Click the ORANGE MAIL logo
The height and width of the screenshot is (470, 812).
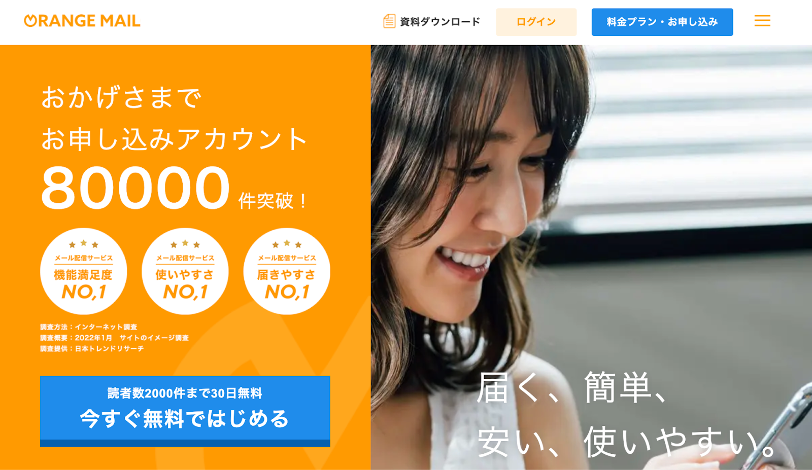(82, 21)
